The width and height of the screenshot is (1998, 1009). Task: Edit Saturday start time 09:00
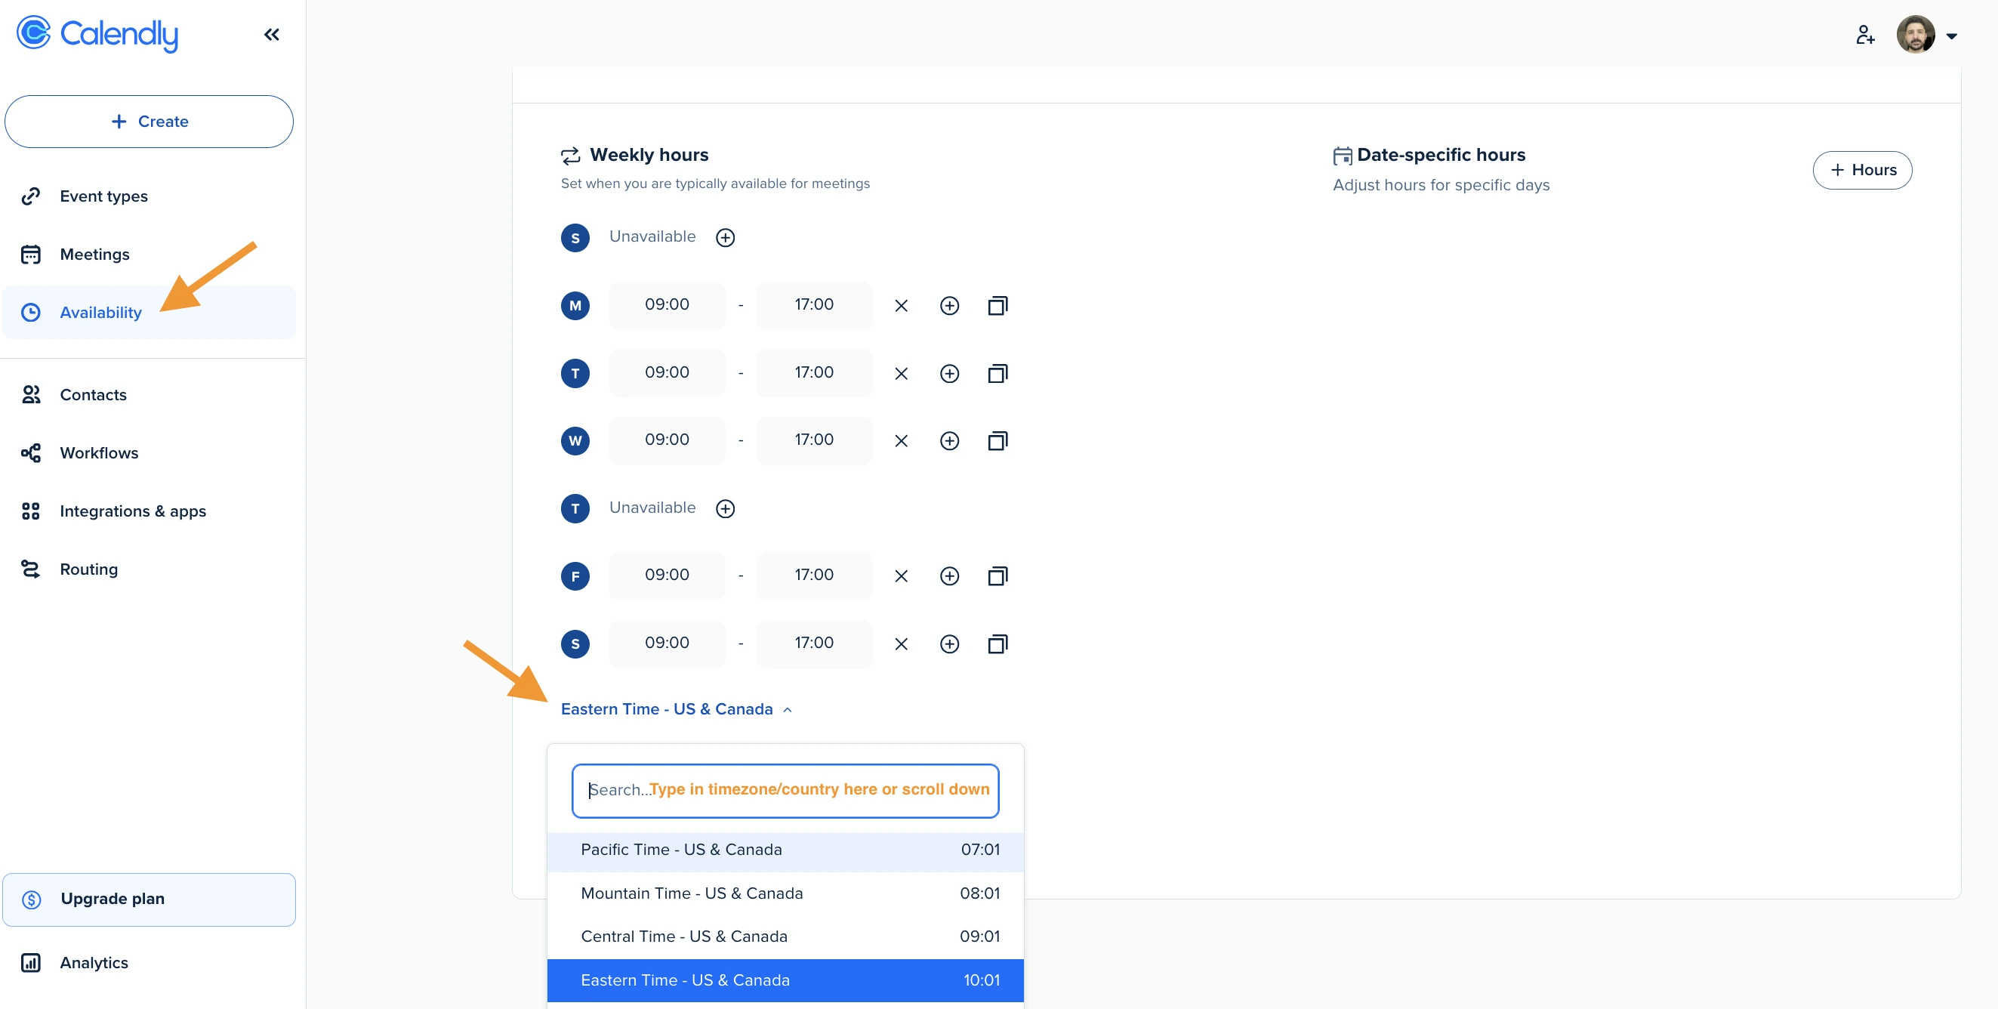667,643
